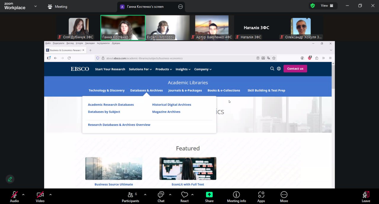This screenshot has height=204, width=379.
Task: Click the green Share screen icon
Action: pos(209,195)
